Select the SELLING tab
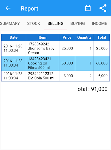Image resolution: width=111 pixels, height=150 pixels. pos(55,23)
